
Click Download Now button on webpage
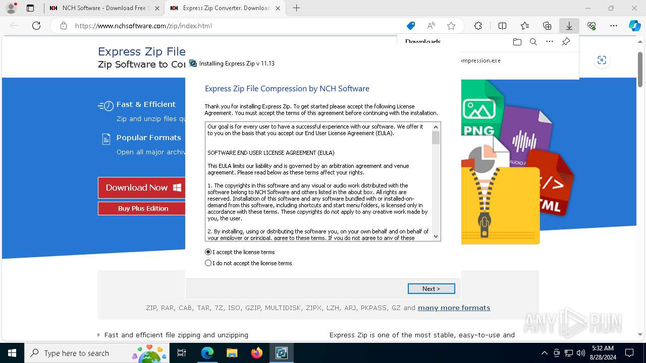(x=142, y=188)
